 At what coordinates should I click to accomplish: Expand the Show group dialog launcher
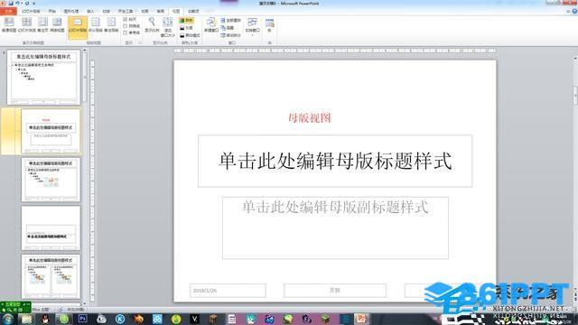click(x=140, y=42)
